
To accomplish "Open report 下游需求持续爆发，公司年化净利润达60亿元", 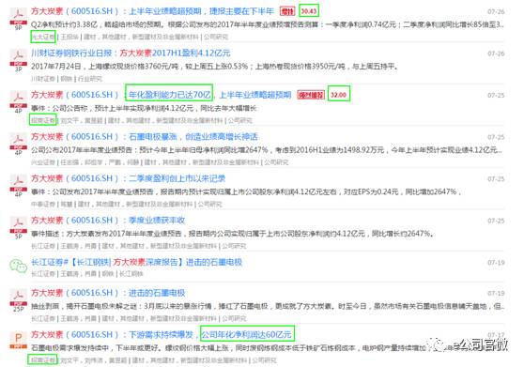I will 162,334.
